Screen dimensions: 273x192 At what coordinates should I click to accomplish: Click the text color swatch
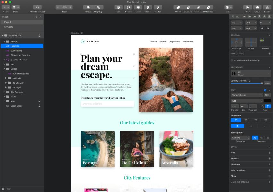click(268, 101)
